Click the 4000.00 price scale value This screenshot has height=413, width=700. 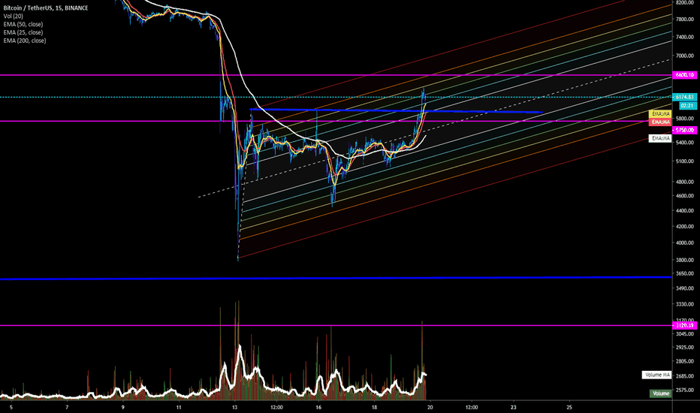tap(685, 243)
